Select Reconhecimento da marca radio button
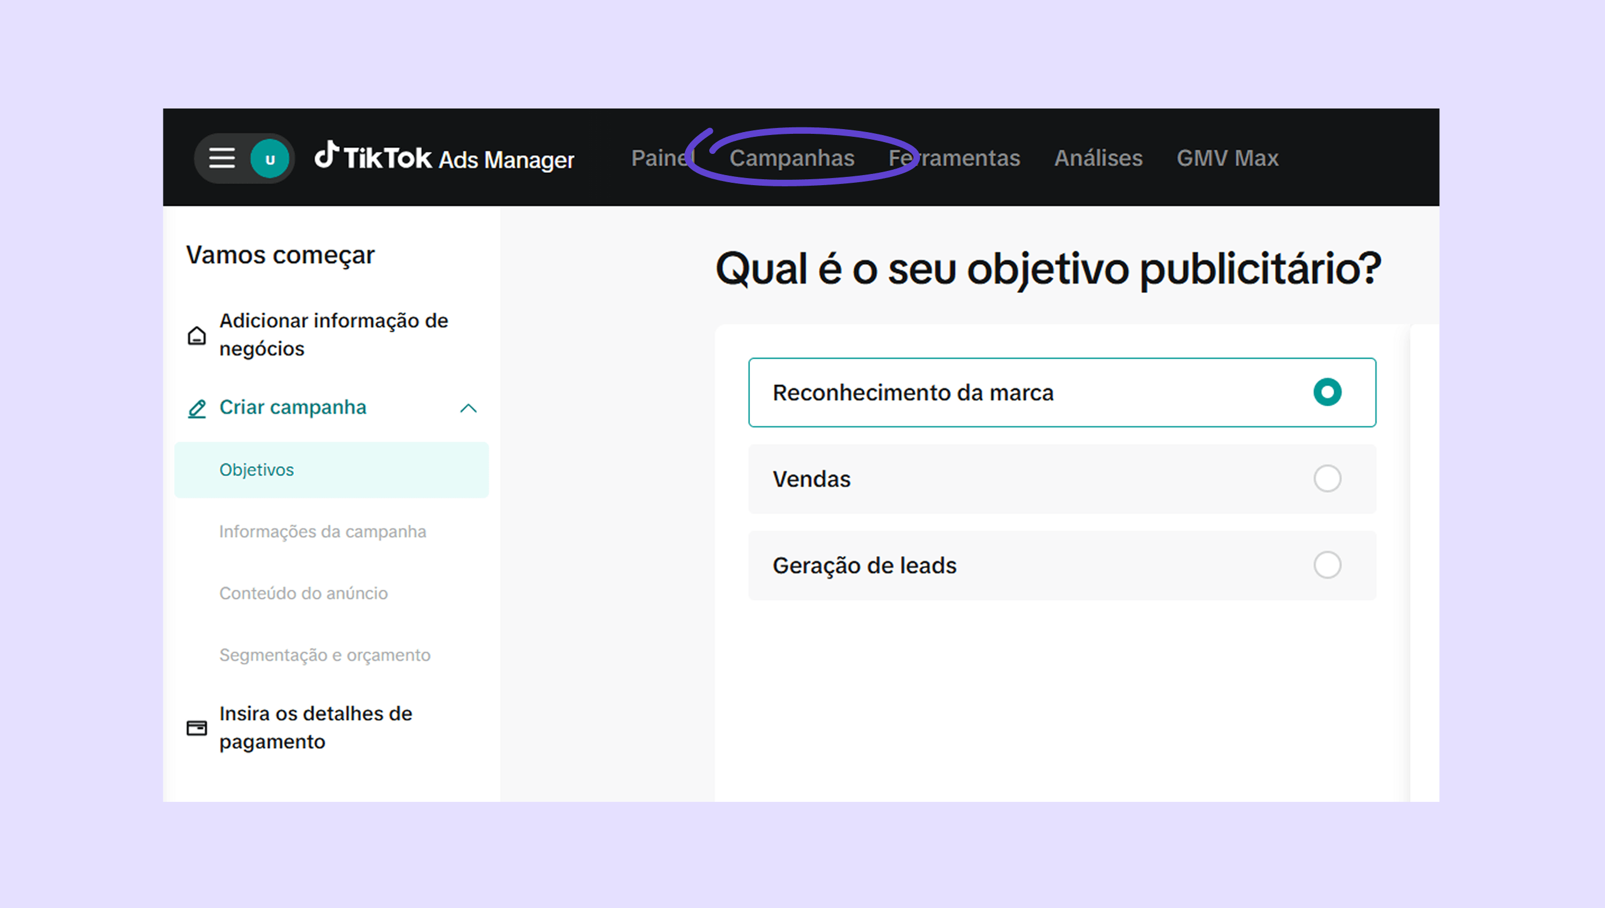 point(1326,392)
